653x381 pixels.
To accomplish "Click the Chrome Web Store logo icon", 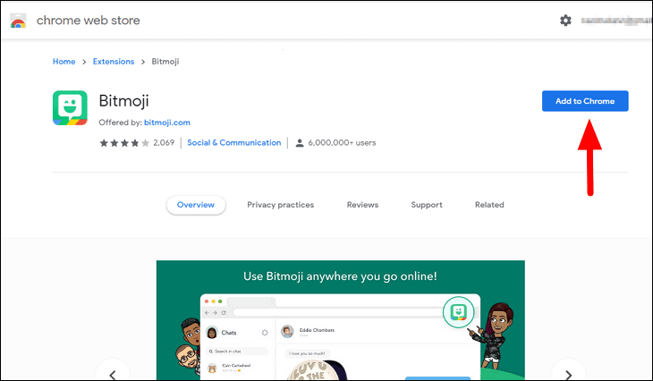I will (x=18, y=21).
